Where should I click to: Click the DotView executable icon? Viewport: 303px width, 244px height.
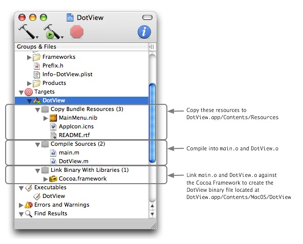click(37, 196)
